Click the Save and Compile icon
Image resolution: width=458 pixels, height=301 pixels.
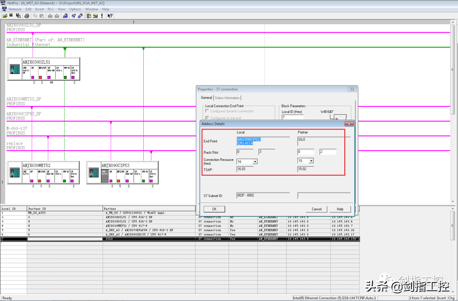18,16
